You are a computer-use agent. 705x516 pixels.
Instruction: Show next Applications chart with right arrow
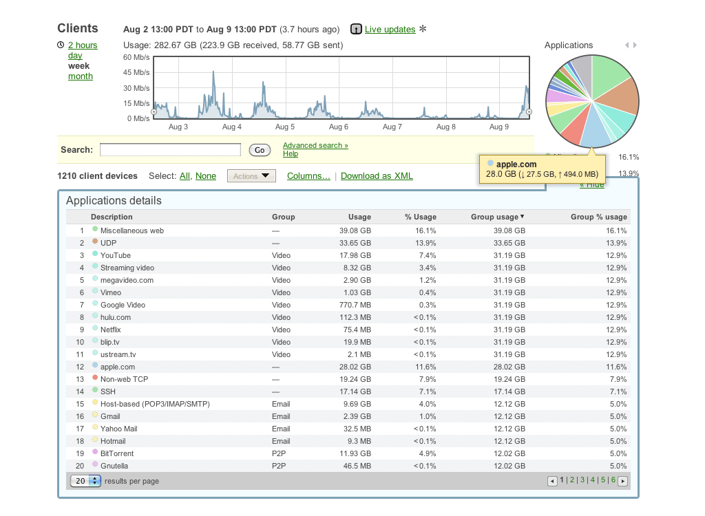click(x=635, y=45)
